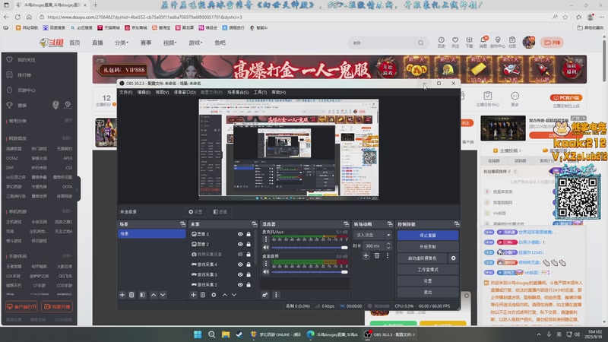Screen dimensions: 608x342
Task: Open Douyu tasks icon in header
Action: pos(512,43)
